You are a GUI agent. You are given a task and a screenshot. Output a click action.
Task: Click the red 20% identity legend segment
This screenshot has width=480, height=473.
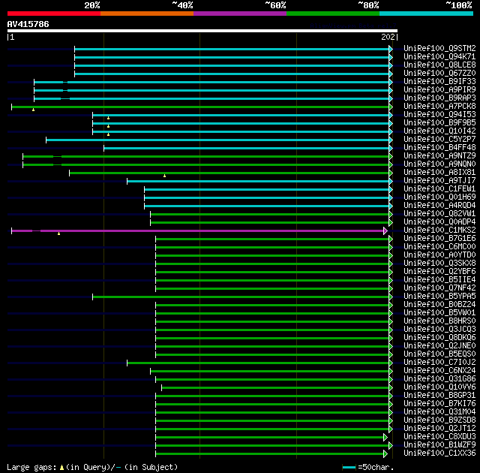pos(54,14)
